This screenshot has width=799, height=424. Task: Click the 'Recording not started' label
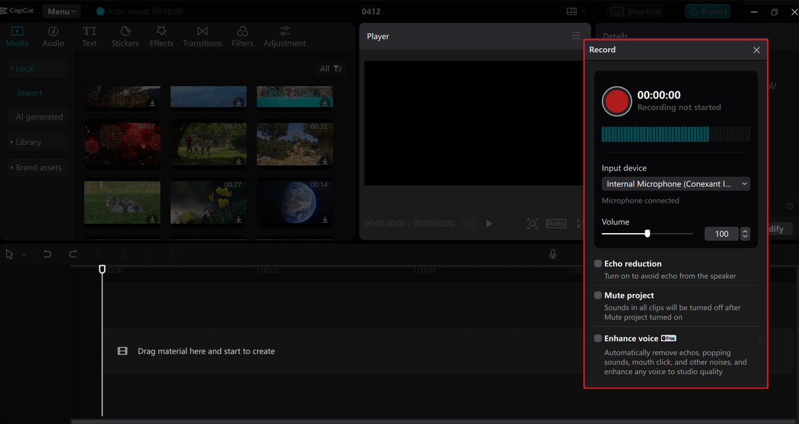(x=679, y=107)
